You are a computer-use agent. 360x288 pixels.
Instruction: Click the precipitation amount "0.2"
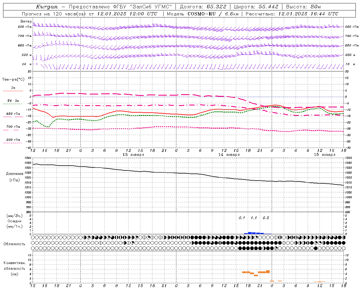(x=266, y=218)
